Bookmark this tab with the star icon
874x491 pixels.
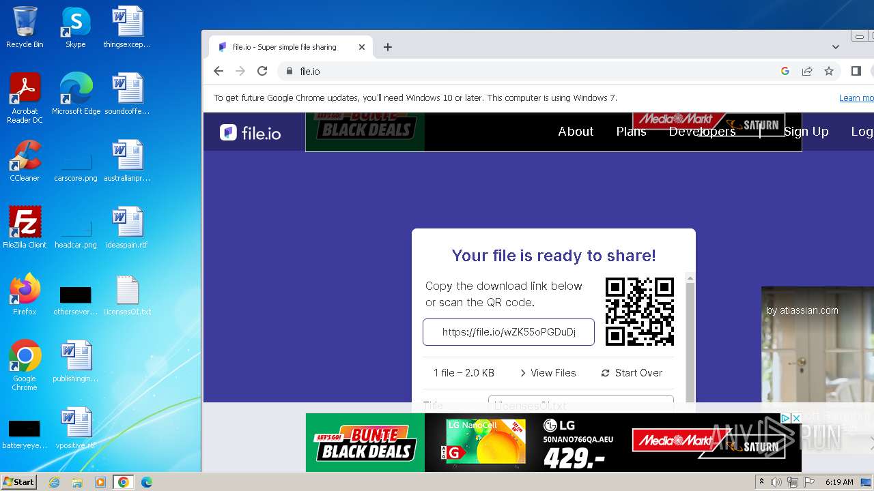829,71
